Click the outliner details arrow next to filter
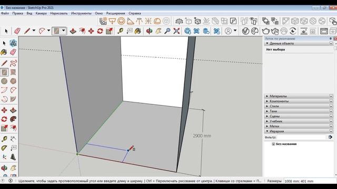 click(330, 137)
